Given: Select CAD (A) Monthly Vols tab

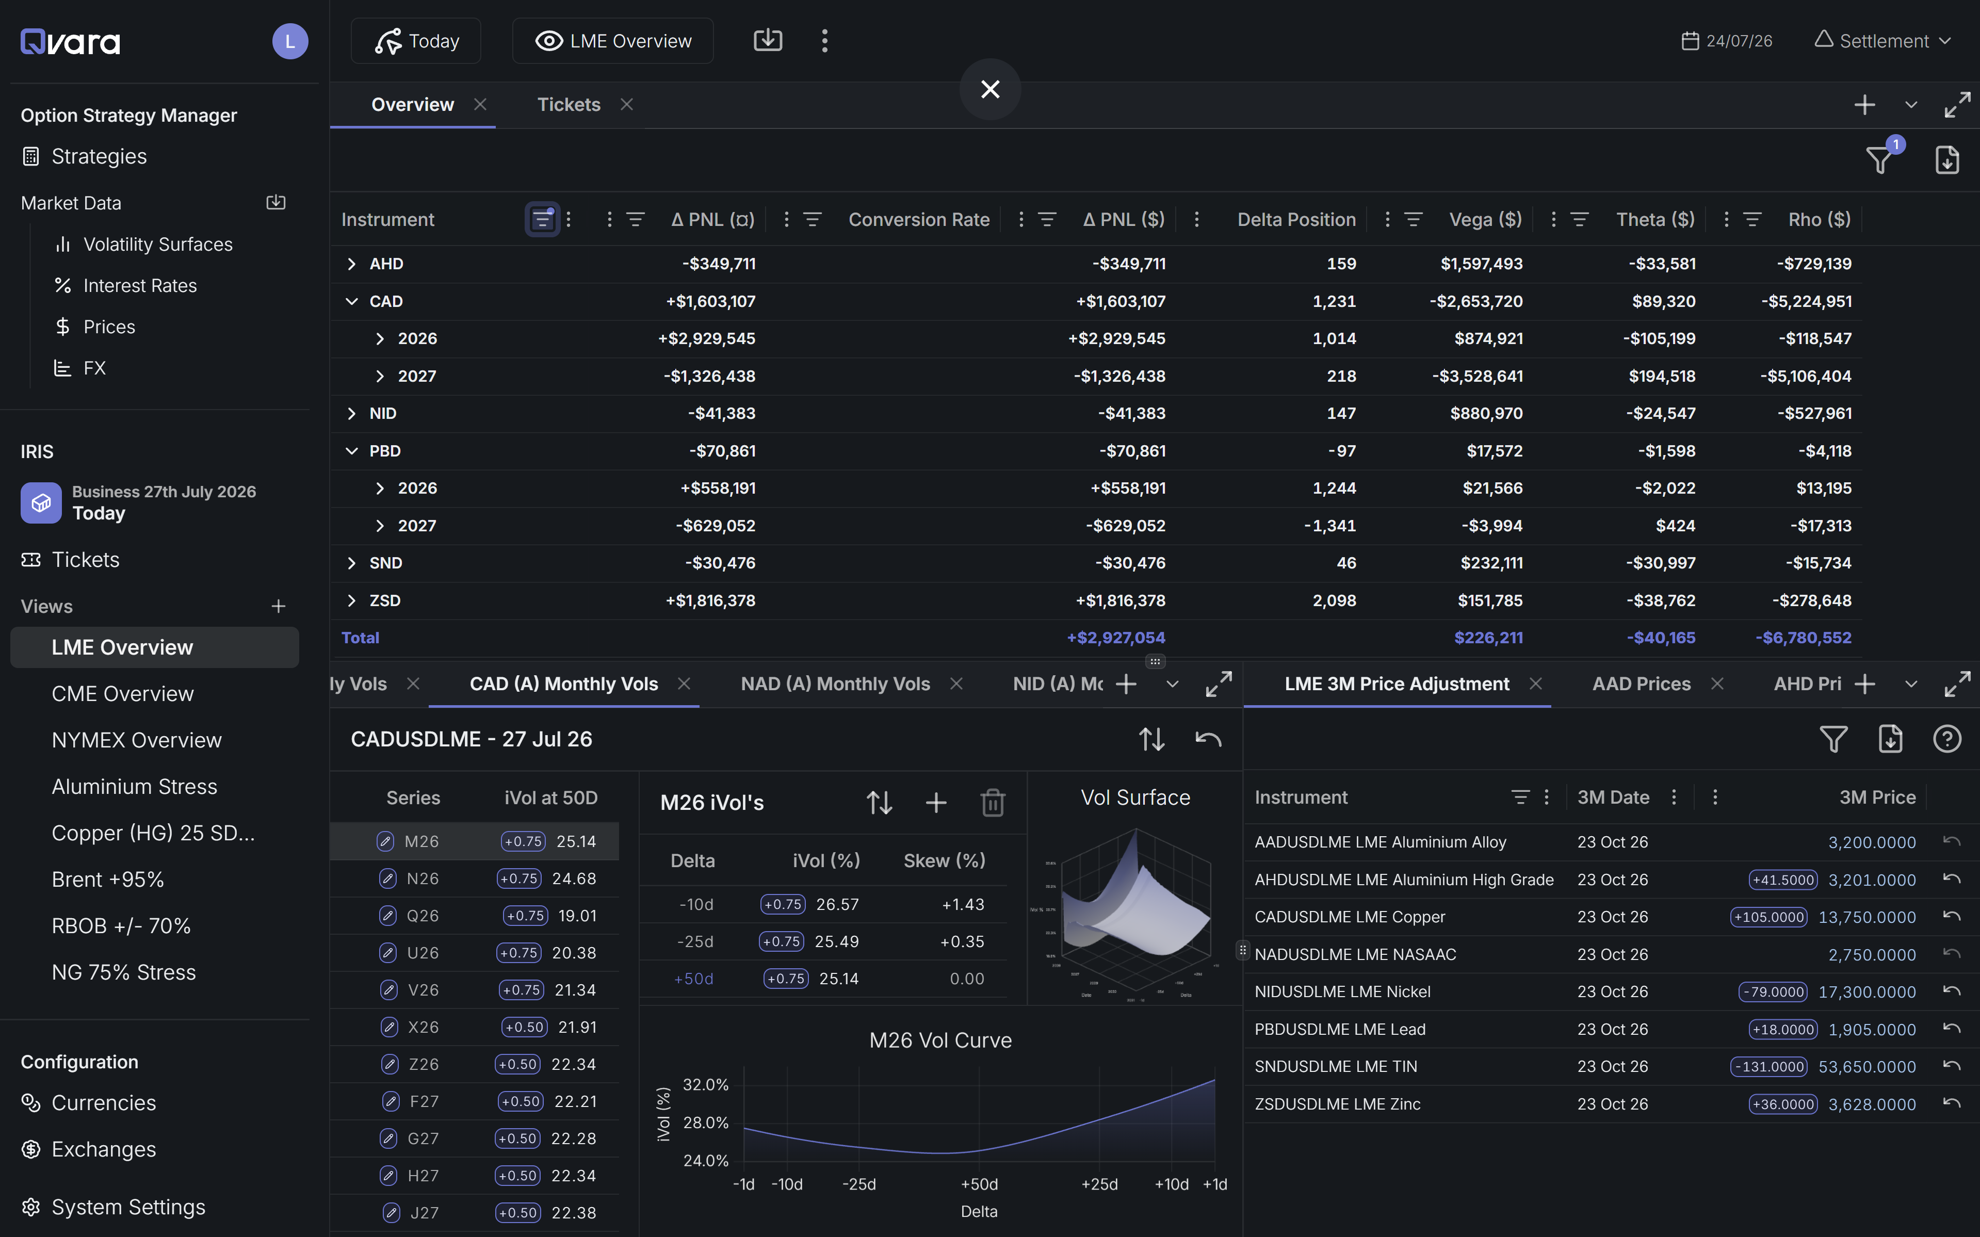Looking at the screenshot, I should [563, 684].
